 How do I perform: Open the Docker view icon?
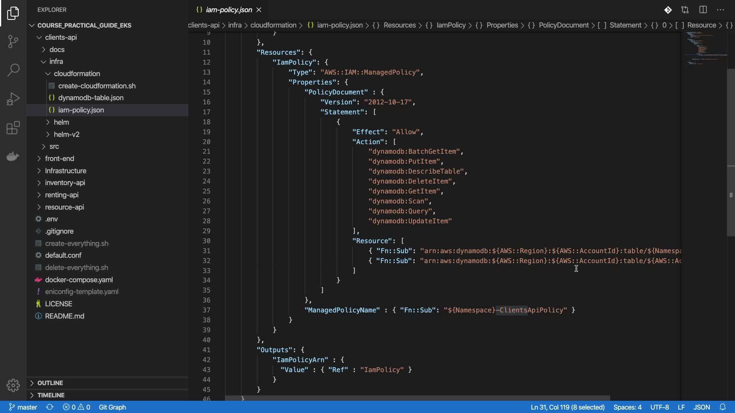click(x=13, y=156)
